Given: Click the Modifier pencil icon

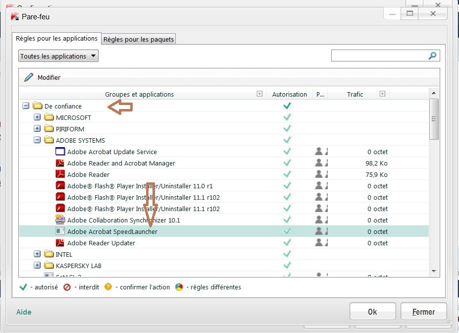Looking at the screenshot, I should click(29, 77).
